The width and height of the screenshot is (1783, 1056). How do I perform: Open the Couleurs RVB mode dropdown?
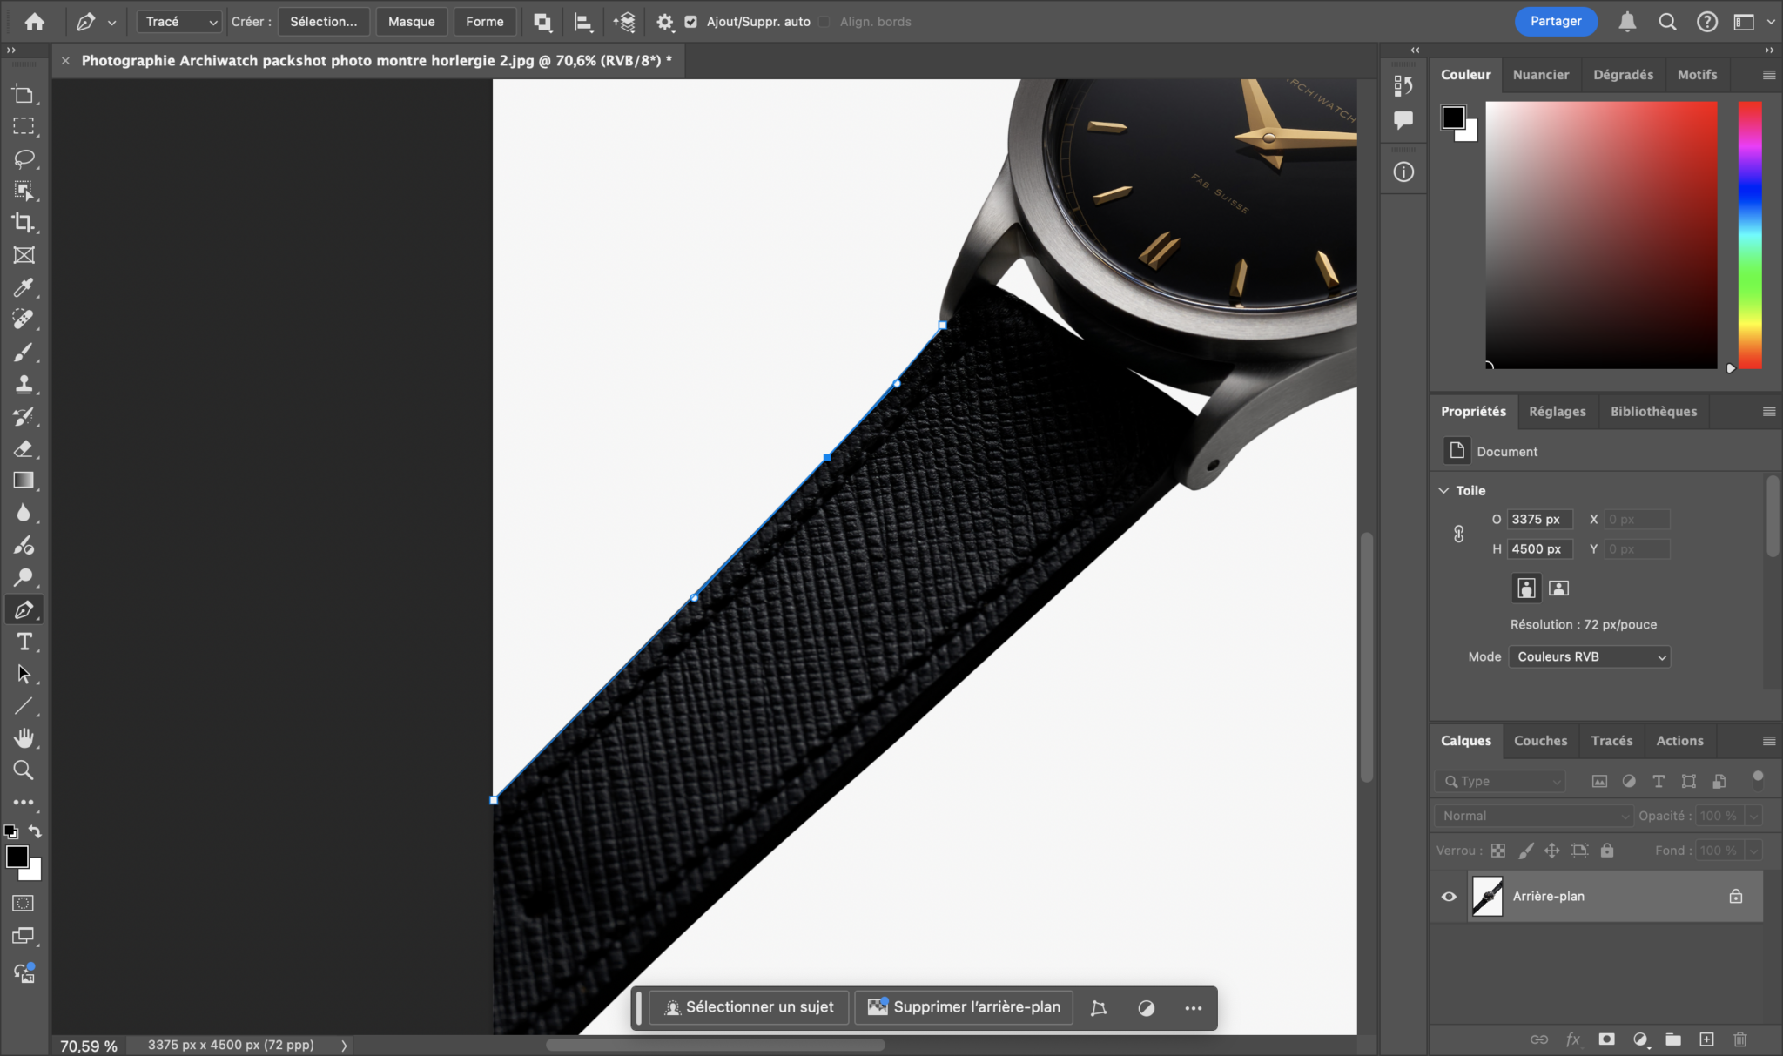tap(1590, 656)
